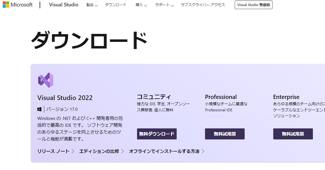Click 無料ダウンロード for the コミュニティ edition
Screen dimensions: 325x170
157,134
